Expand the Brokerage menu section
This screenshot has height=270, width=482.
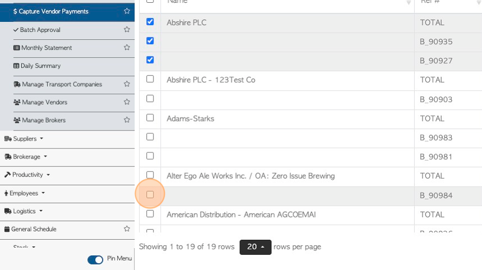click(26, 157)
